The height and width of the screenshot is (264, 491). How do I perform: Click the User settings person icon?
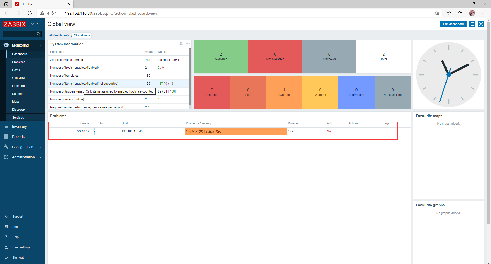tap(6, 247)
